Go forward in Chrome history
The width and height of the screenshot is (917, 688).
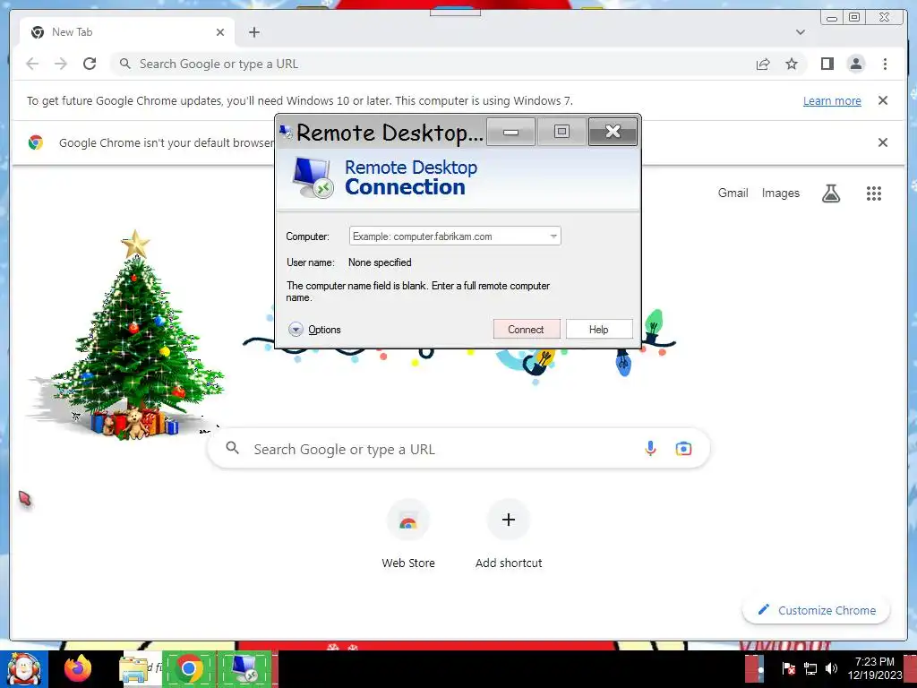61,64
